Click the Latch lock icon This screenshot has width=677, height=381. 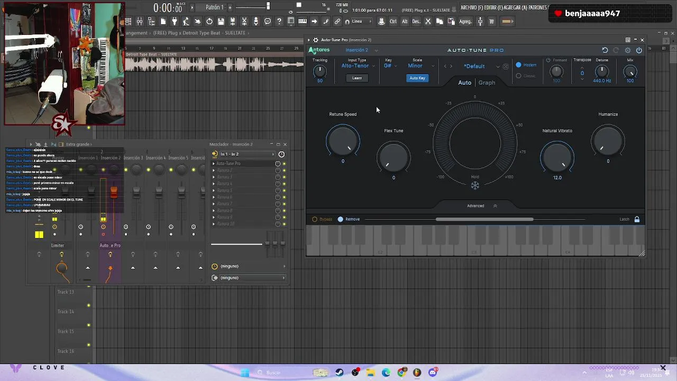pyautogui.click(x=637, y=219)
